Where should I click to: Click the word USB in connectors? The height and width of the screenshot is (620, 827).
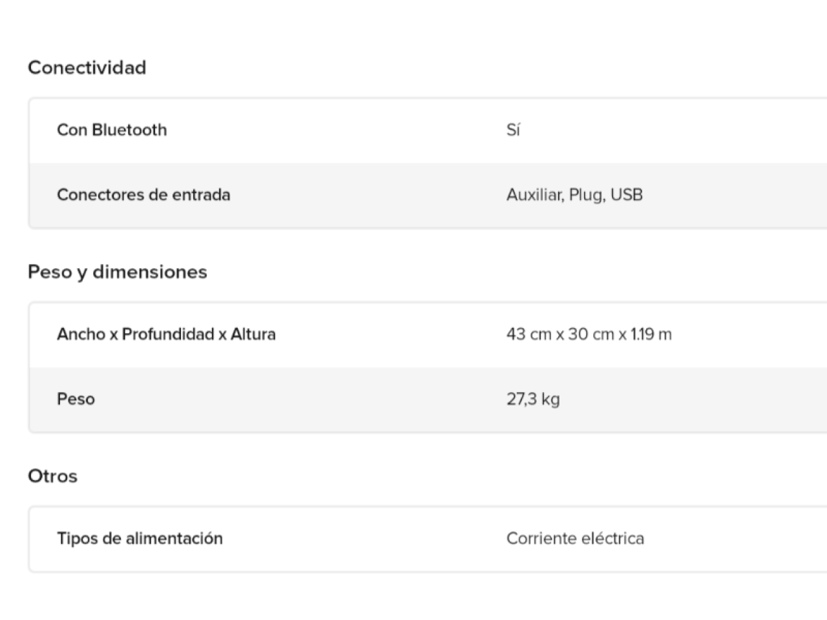626,195
